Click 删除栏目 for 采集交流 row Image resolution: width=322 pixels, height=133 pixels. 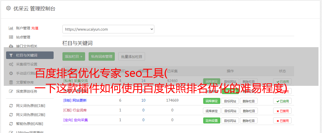tap(249, 81)
